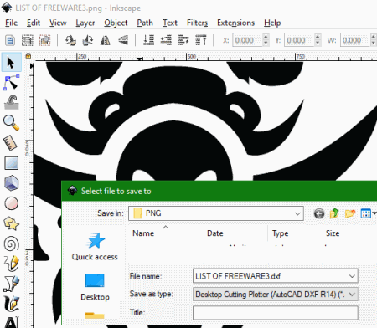Sort files by Date column header
Image resolution: width=377 pixels, height=328 pixels.
[x=215, y=233]
